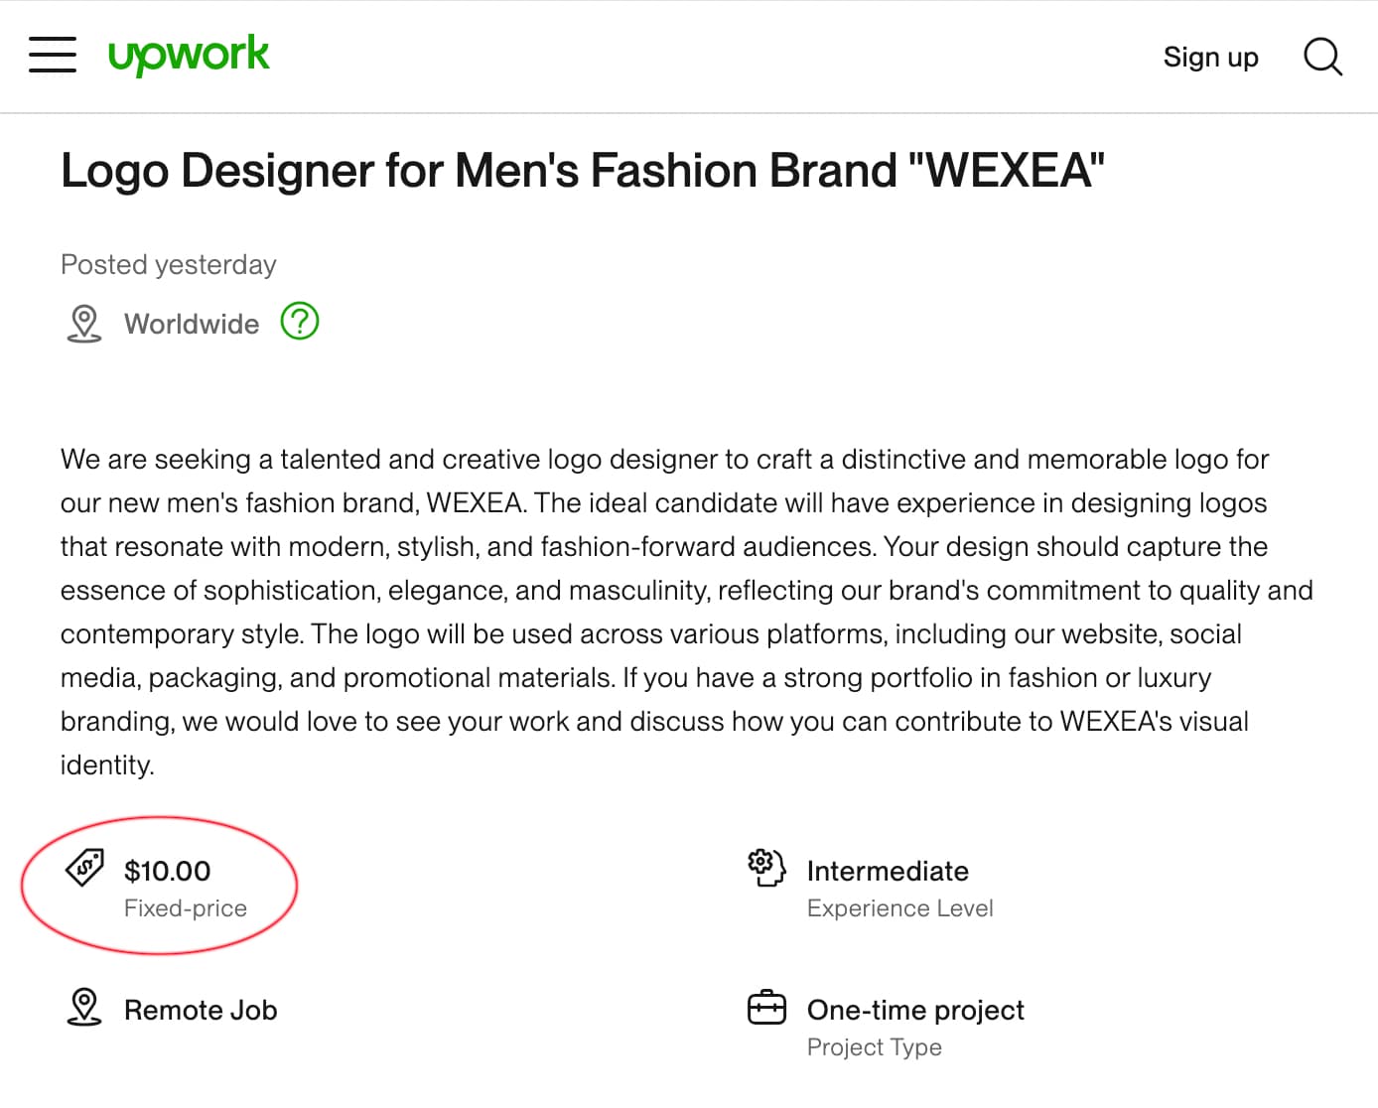This screenshot has width=1378, height=1108.
Task: Open the search magnifier icon
Action: [1322, 57]
